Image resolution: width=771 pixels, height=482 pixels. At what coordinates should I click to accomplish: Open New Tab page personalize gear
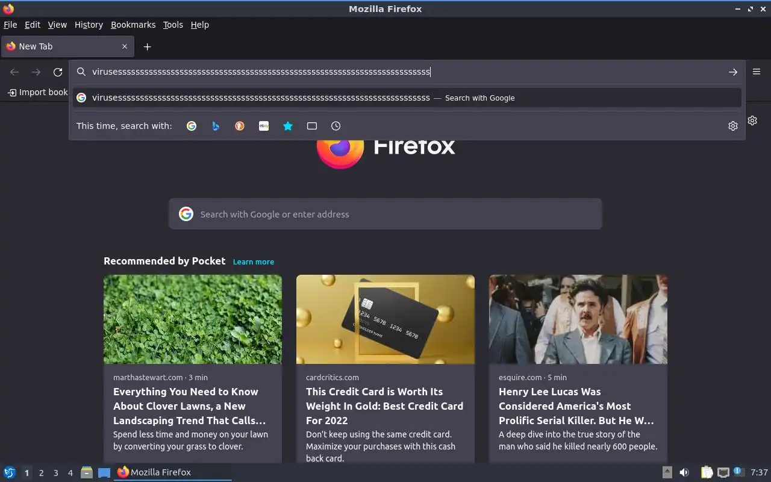(752, 120)
